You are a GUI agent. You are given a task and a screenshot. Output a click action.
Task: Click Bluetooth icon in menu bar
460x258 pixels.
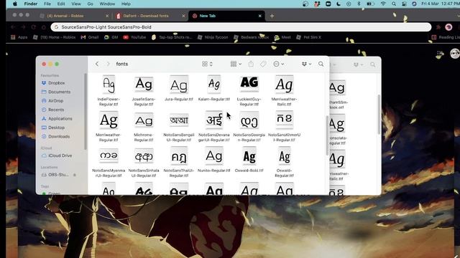pos(359,4)
